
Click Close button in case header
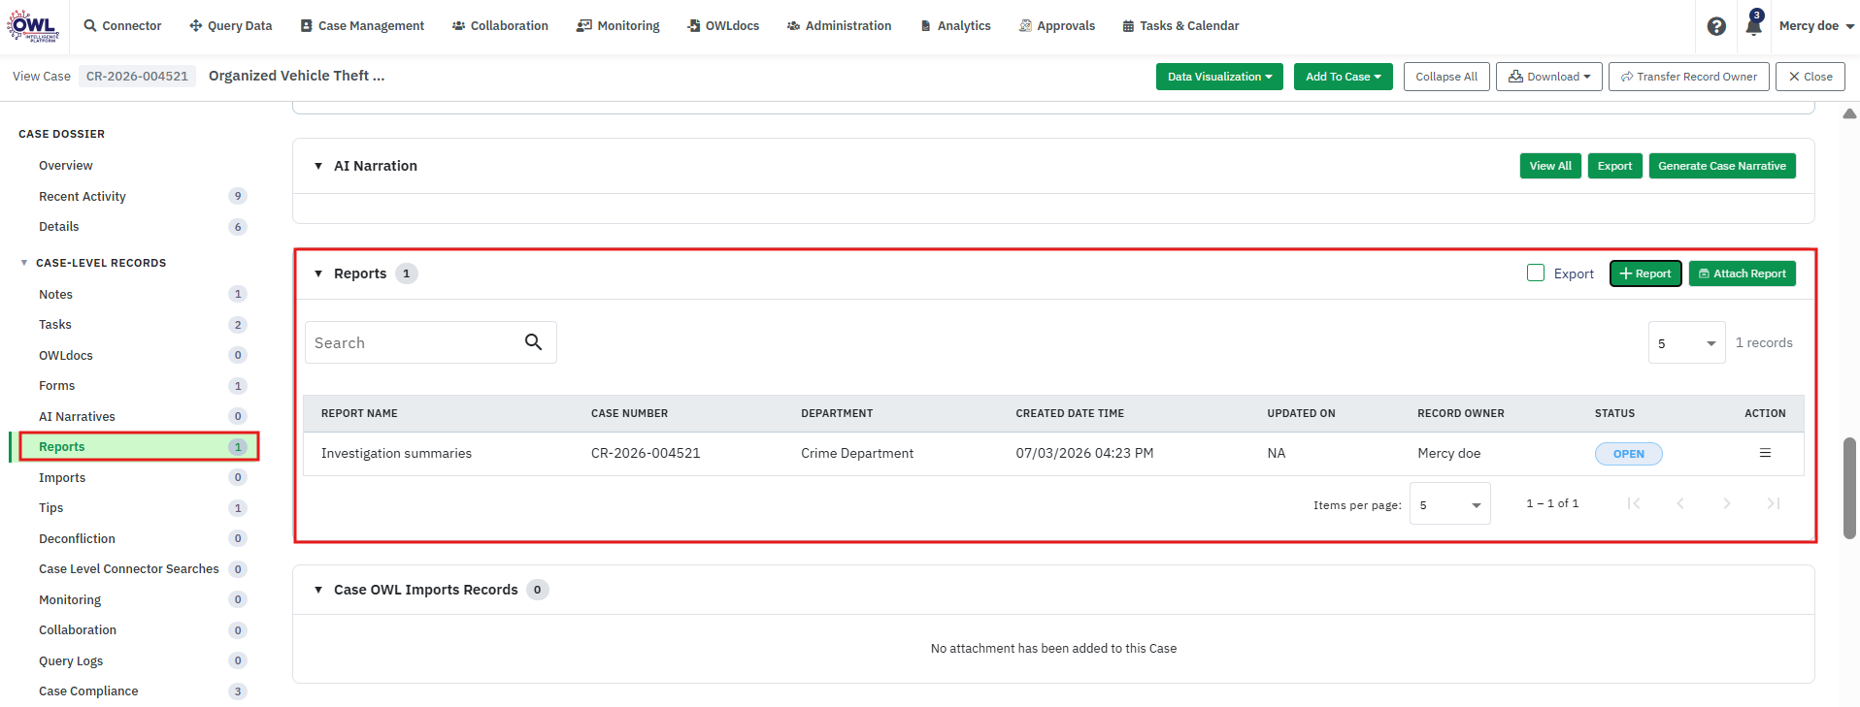pyautogui.click(x=1810, y=77)
